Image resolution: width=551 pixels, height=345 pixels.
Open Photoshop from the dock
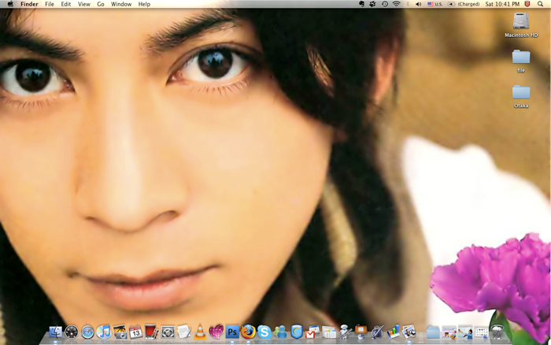(x=232, y=332)
